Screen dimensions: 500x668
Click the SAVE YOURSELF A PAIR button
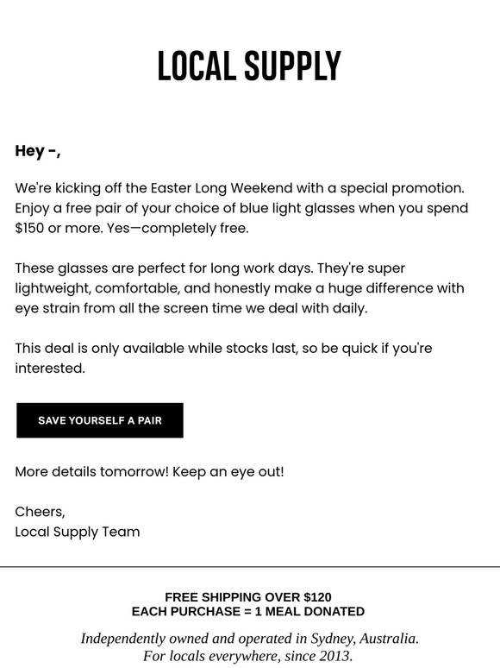click(x=100, y=420)
